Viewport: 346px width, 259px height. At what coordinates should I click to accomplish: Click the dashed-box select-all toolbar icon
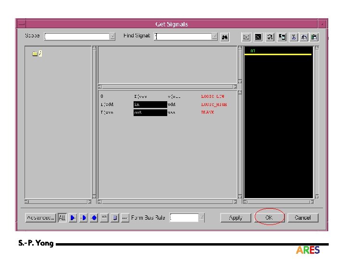click(x=246, y=37)
